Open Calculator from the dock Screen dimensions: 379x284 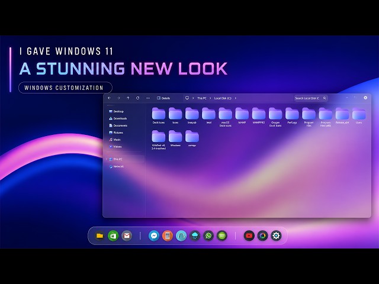click(x=167, y=235)
